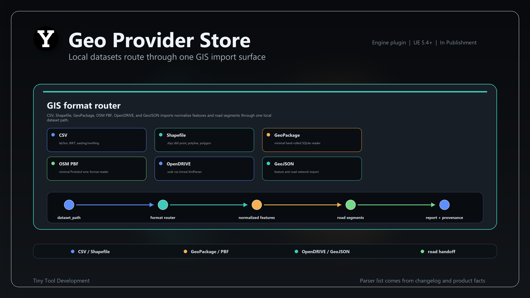Click 'minimal Protobuf wire-format reader' text

[x=84, y=172]
